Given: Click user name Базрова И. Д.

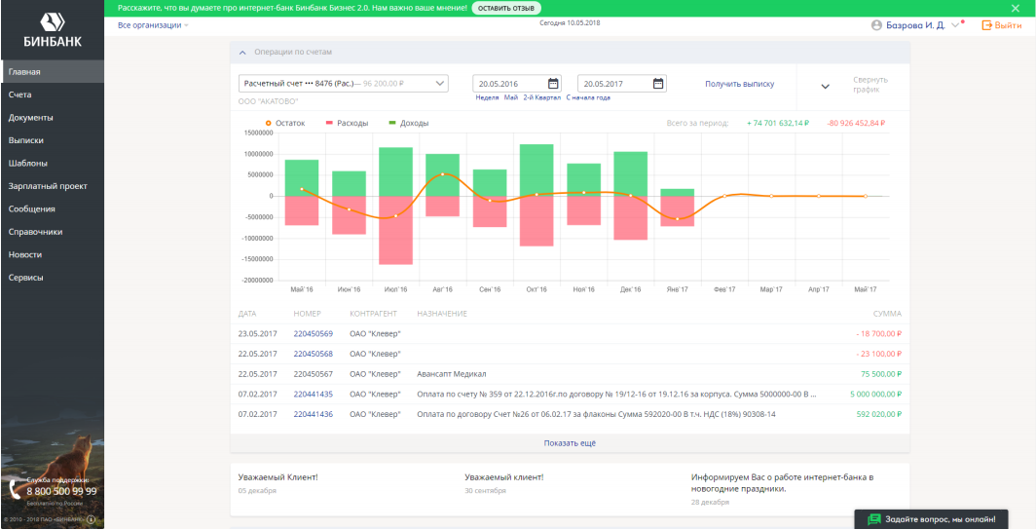Looking at the screenshot, I should click(915, 25).
